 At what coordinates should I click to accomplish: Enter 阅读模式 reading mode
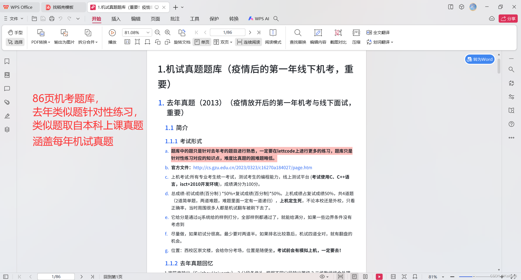273,36
